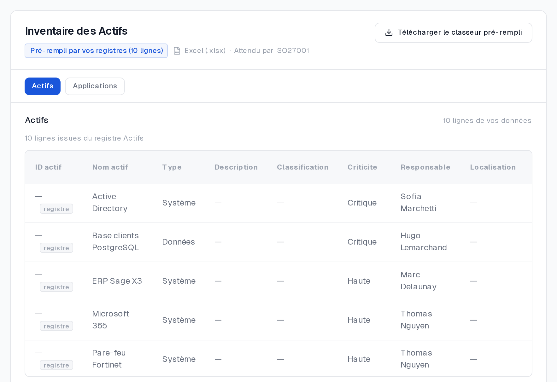Click the 'Nom actif' column header
The height and width of the screenshot is (382, 557).
110,167
